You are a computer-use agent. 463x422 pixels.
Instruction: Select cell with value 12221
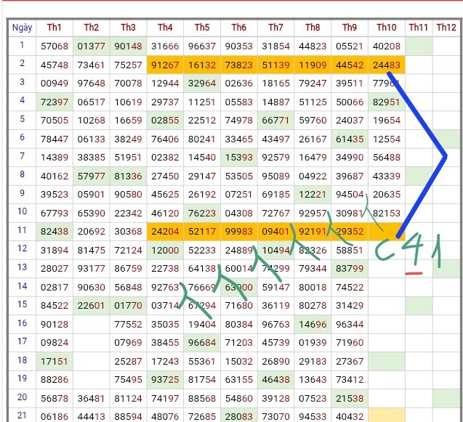coord(313,195)
